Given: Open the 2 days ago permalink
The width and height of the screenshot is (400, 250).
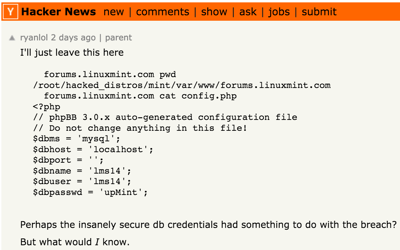Looking at the screenshot, I should click(x=73, y=38).
